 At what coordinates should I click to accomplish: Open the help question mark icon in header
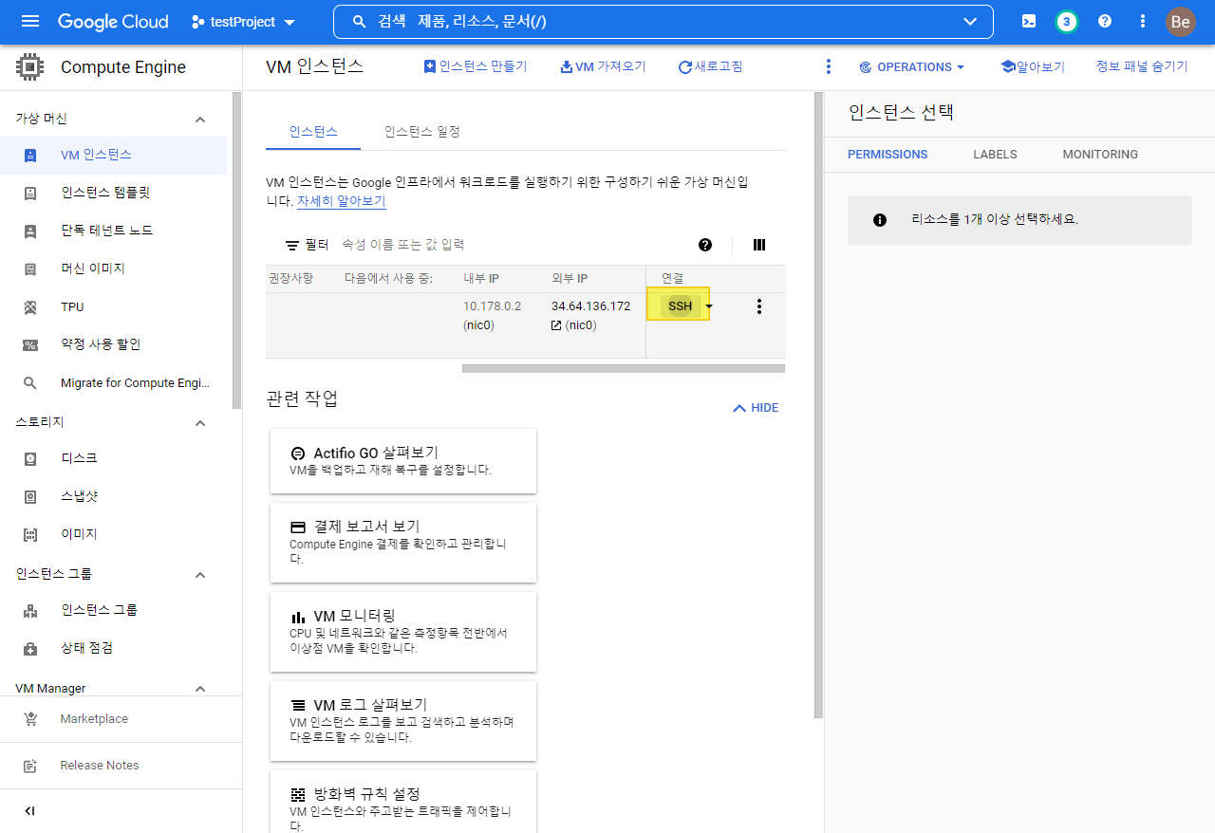tap(1105, 22)
